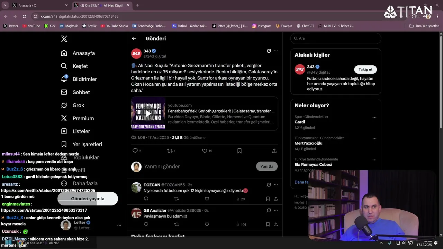
Task: Open the MertYazıcıoğlu trending topic
Action: pos(308,143)
